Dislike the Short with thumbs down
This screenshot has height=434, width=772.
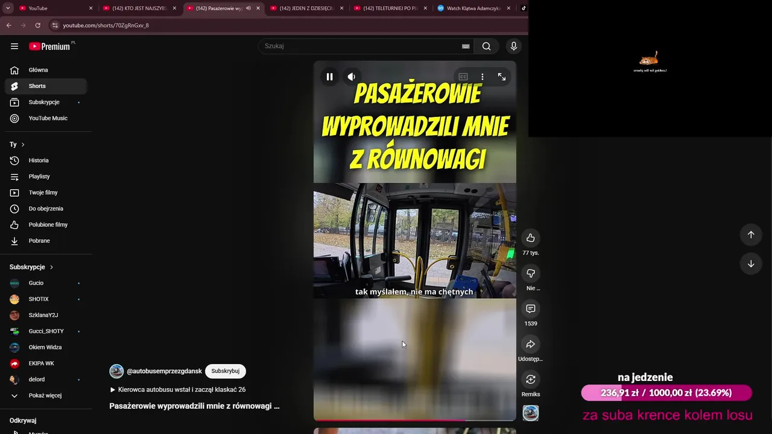click(531, 274)
